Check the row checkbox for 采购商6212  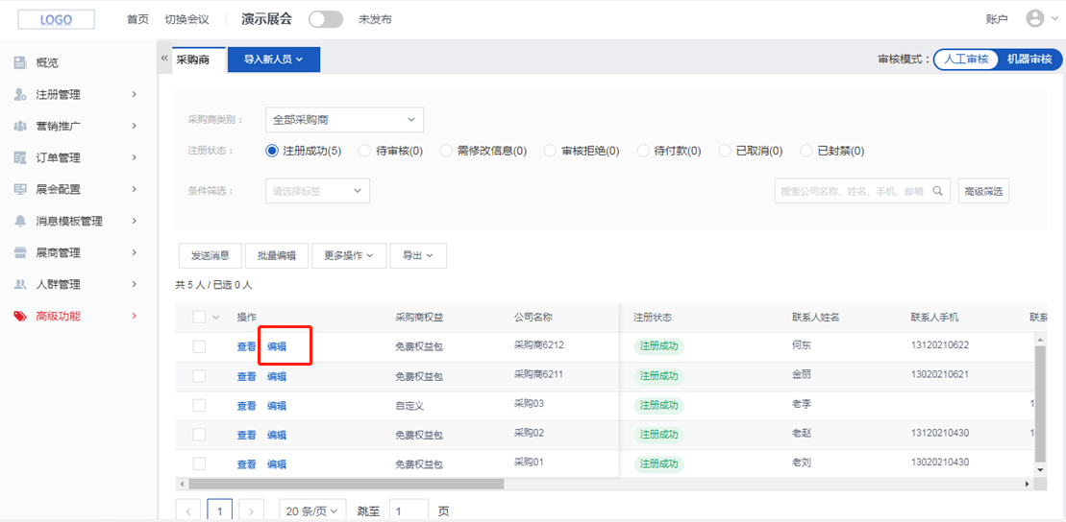coord(199,346)
